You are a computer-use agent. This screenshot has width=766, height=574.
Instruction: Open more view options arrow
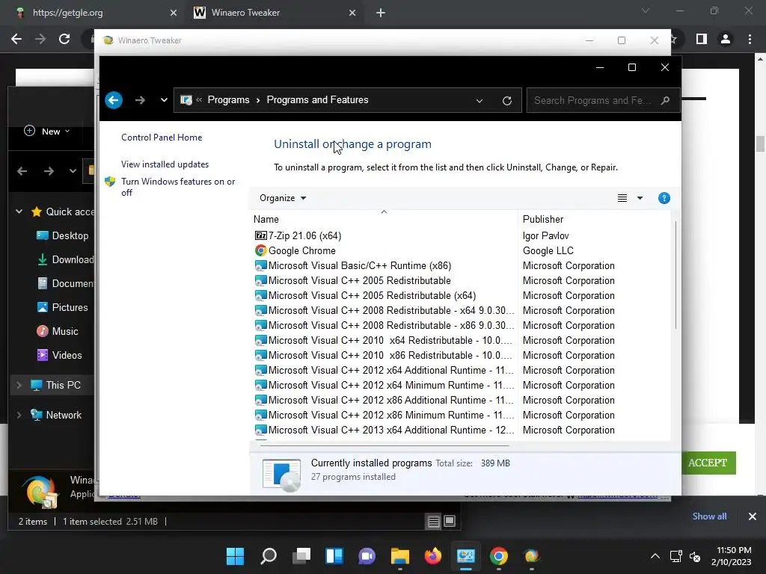click(640, 198)
